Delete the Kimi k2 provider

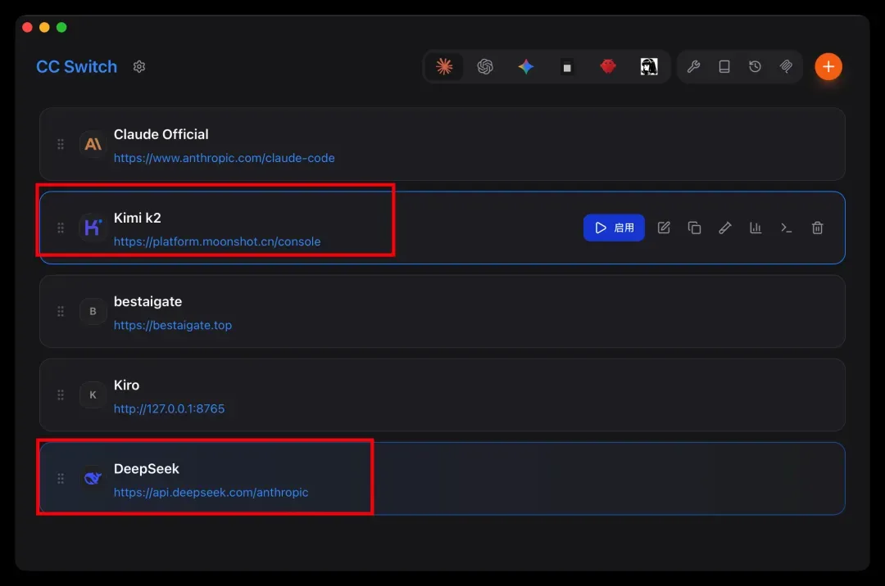click(817, 228)
